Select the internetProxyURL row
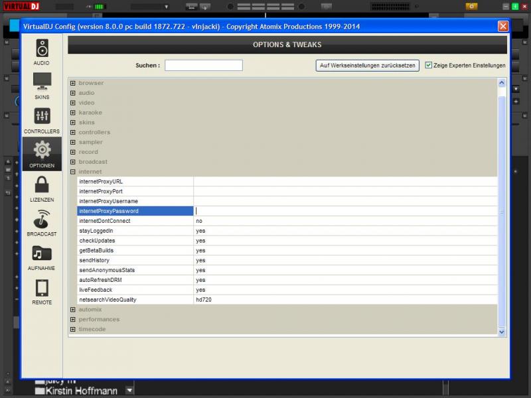531x398 pixels. pyautogui.click(x=287, y=181)
